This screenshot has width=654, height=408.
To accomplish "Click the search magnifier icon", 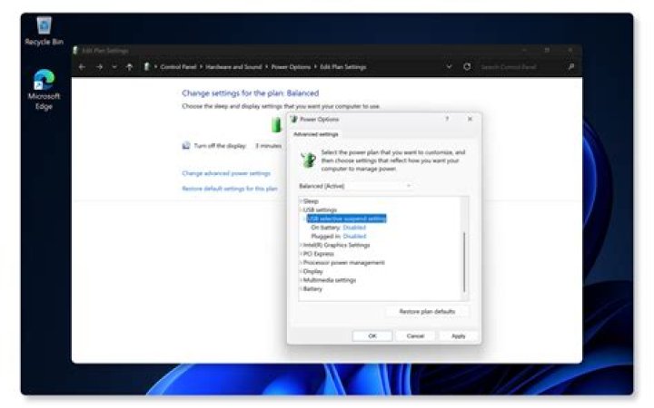I will tap(571, 66).
